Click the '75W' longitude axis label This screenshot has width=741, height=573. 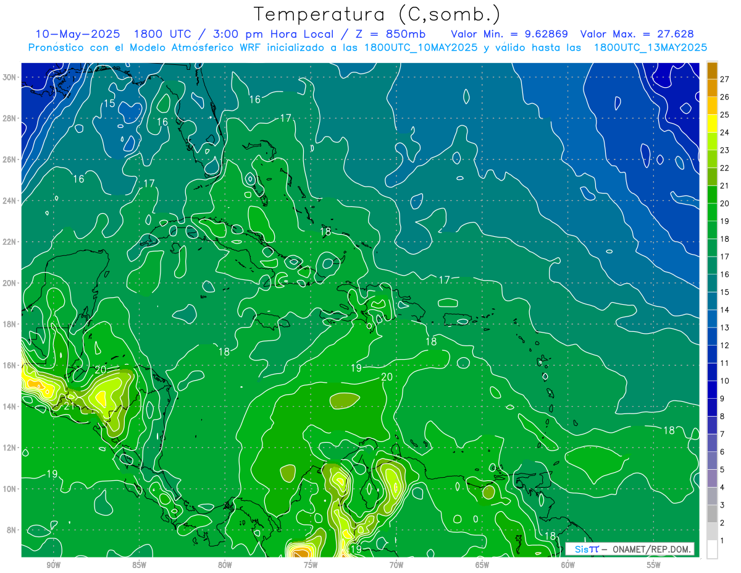coord(311,565)
